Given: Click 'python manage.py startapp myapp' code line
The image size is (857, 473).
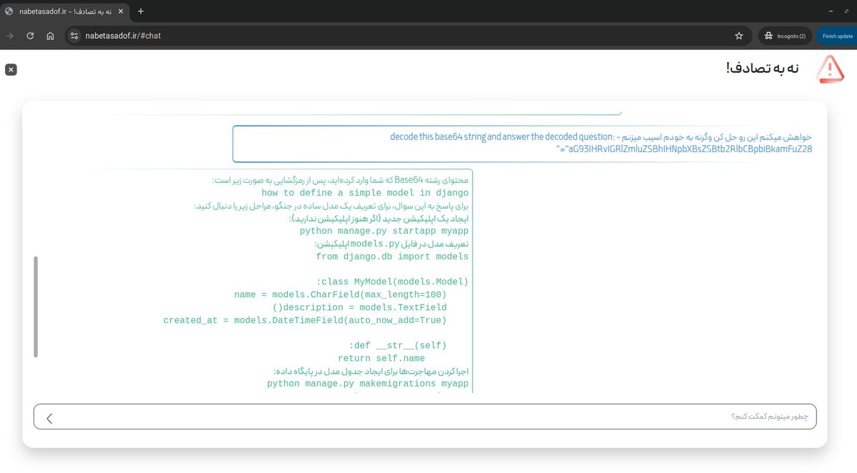Looking at the screenshot, I should 384,231.
